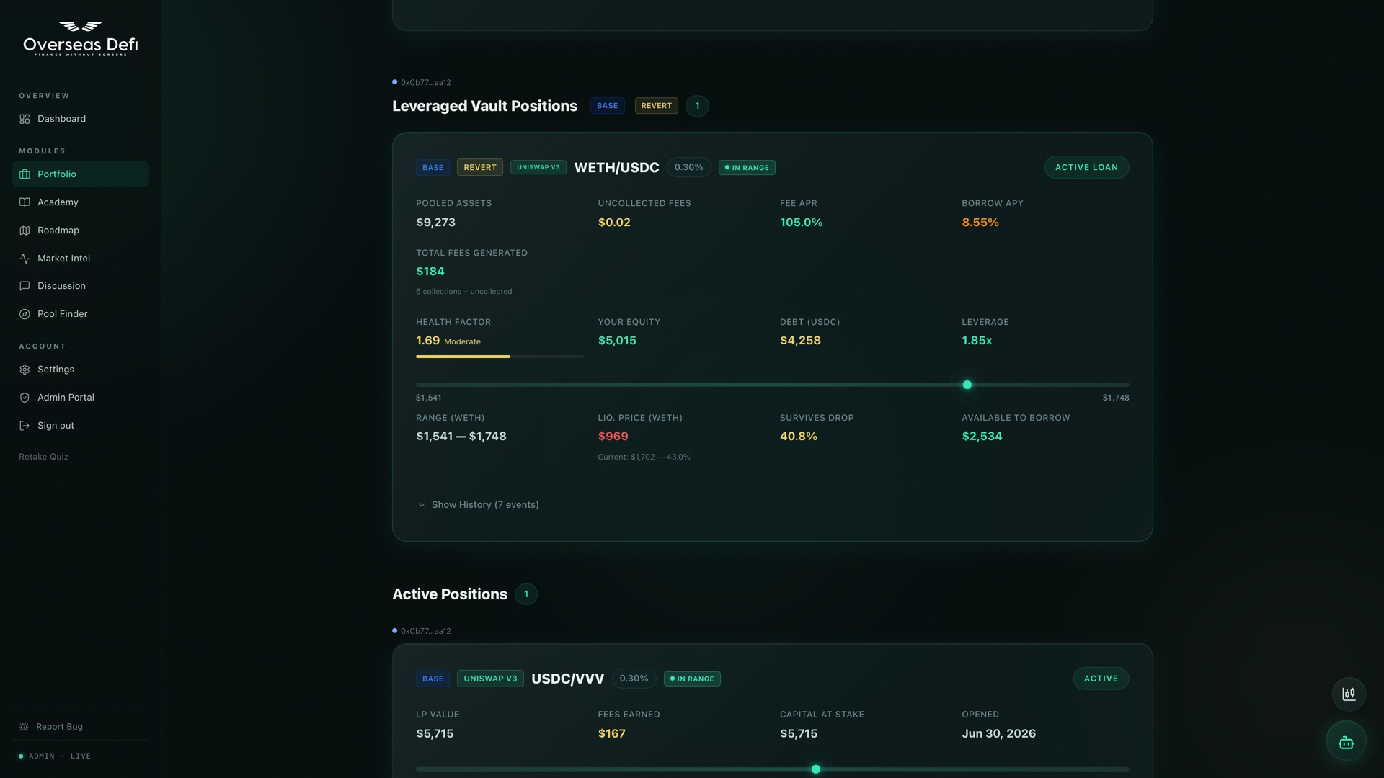Open Pool Finder

(80, 314)
